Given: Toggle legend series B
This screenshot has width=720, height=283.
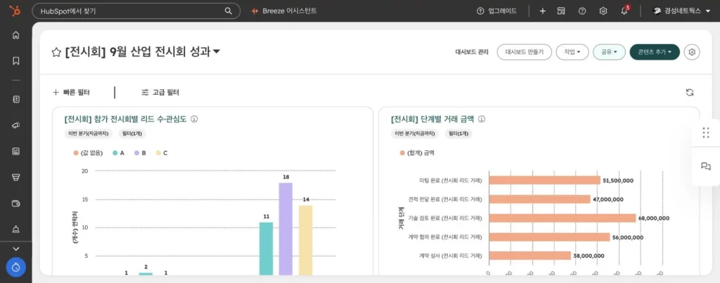Looking at the screenshot, I should pyautogui.click(x=140, y=153).
